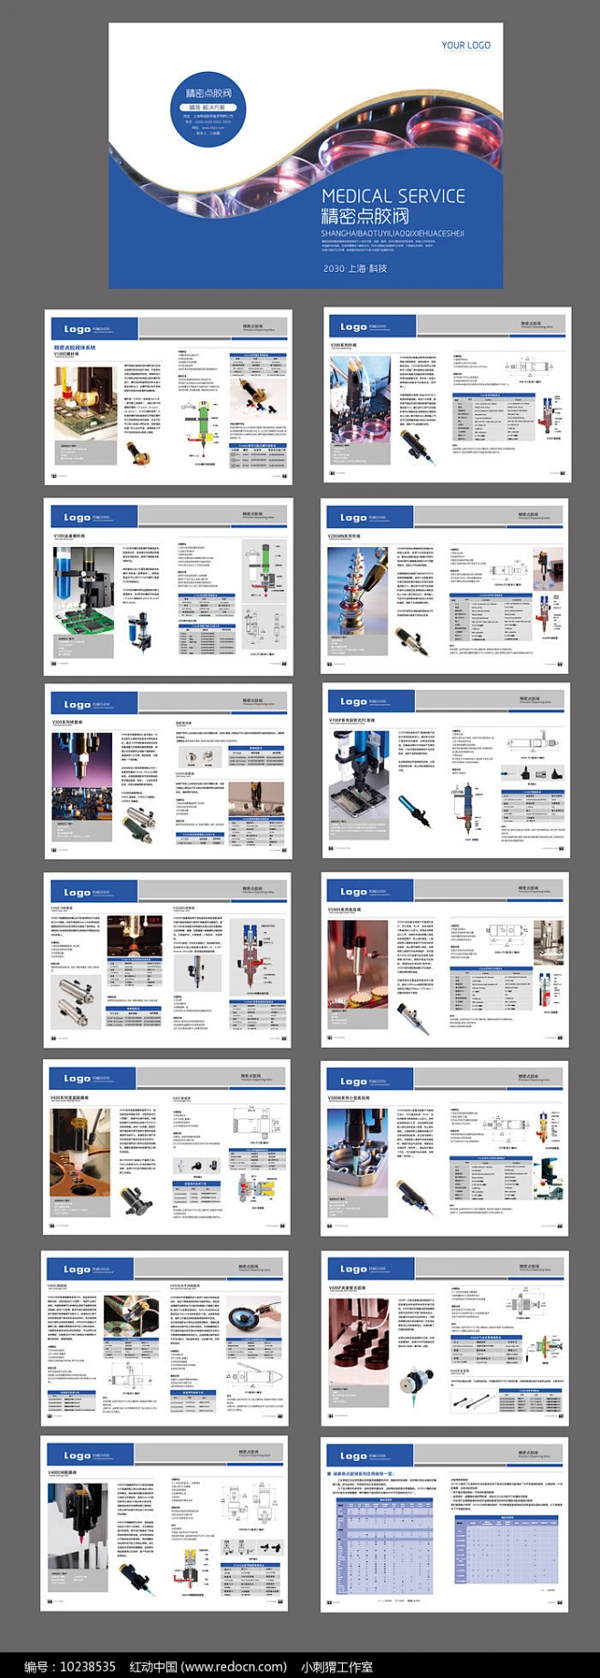Click the Logo banner on V400CN page
The width and height of the screenshot is (600, 1678).
coord(91,1455)
